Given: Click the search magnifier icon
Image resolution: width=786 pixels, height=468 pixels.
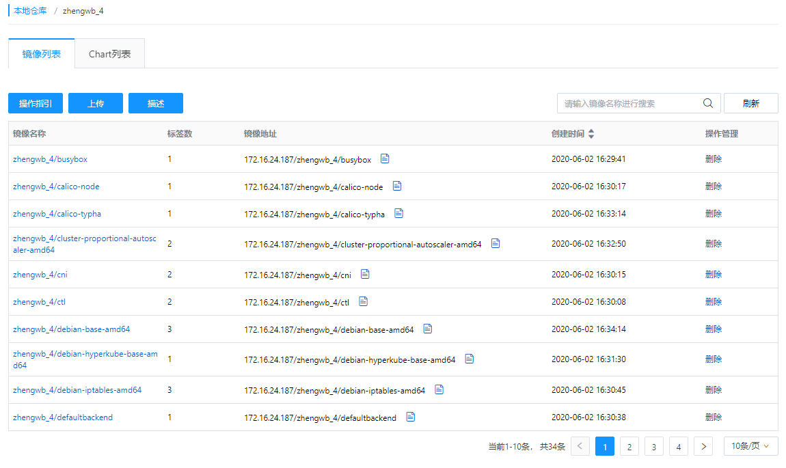Looking at the screenshot, I should (x=707, y=102).
